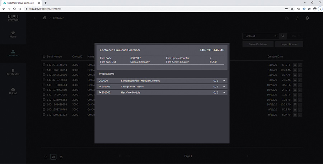Reload the browser page
The image size is (323, 164).
14,9
